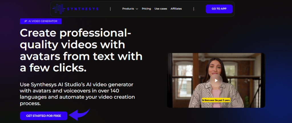Navigate to the Affiliates page
This screenshot has height=123, width=292.
coord(176,9)
